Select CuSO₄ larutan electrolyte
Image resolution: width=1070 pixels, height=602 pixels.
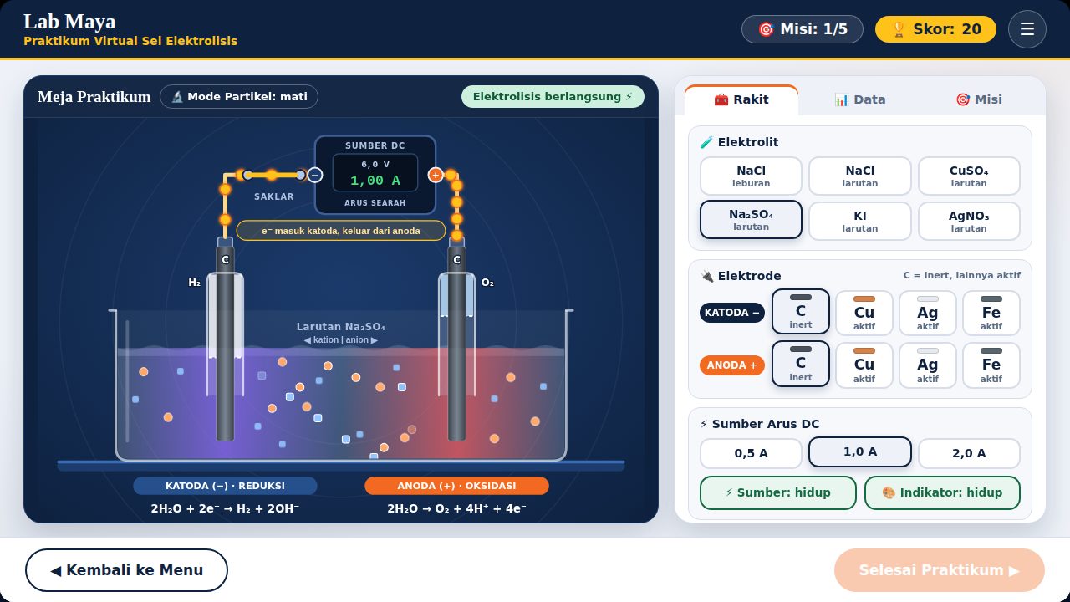coord(969,176)
